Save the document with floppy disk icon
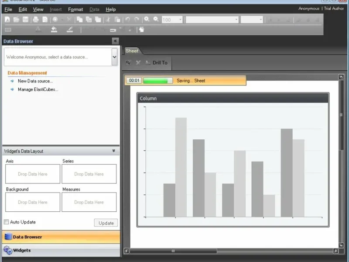This screenshot has height=262, width=349. click(x=25, y=20)
